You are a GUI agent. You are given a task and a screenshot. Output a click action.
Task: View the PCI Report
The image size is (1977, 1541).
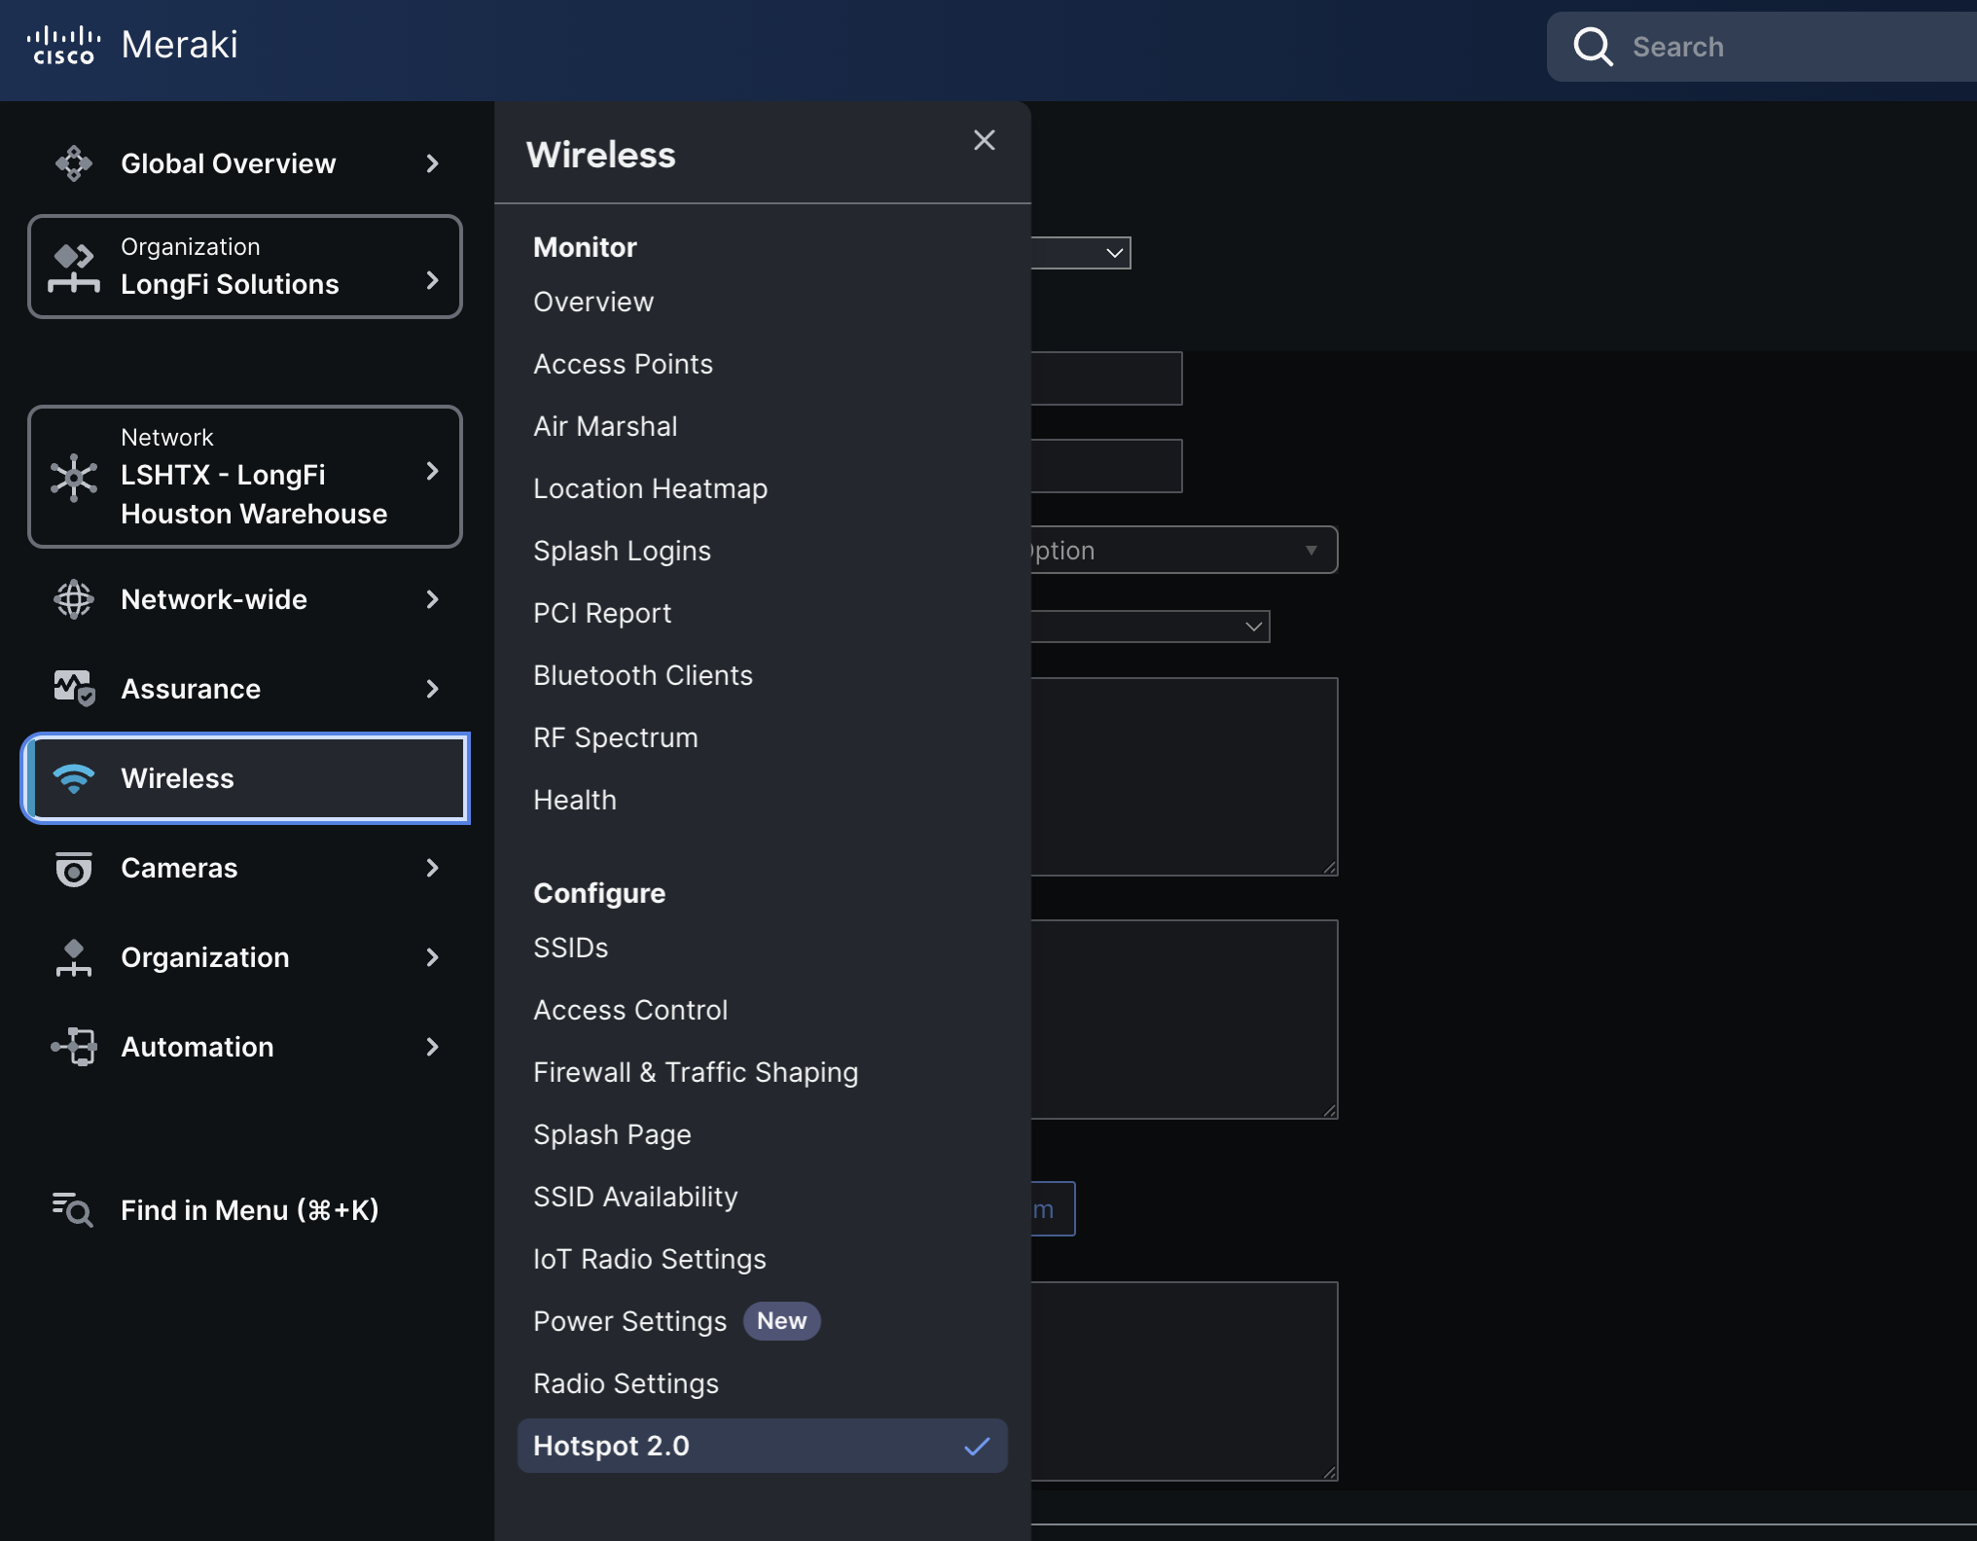(602, 613)
